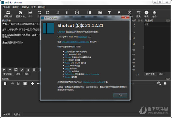Click OK in the About dialog
Image resolution: width=172 pixels, height=118 pixels.
point(120,95)
